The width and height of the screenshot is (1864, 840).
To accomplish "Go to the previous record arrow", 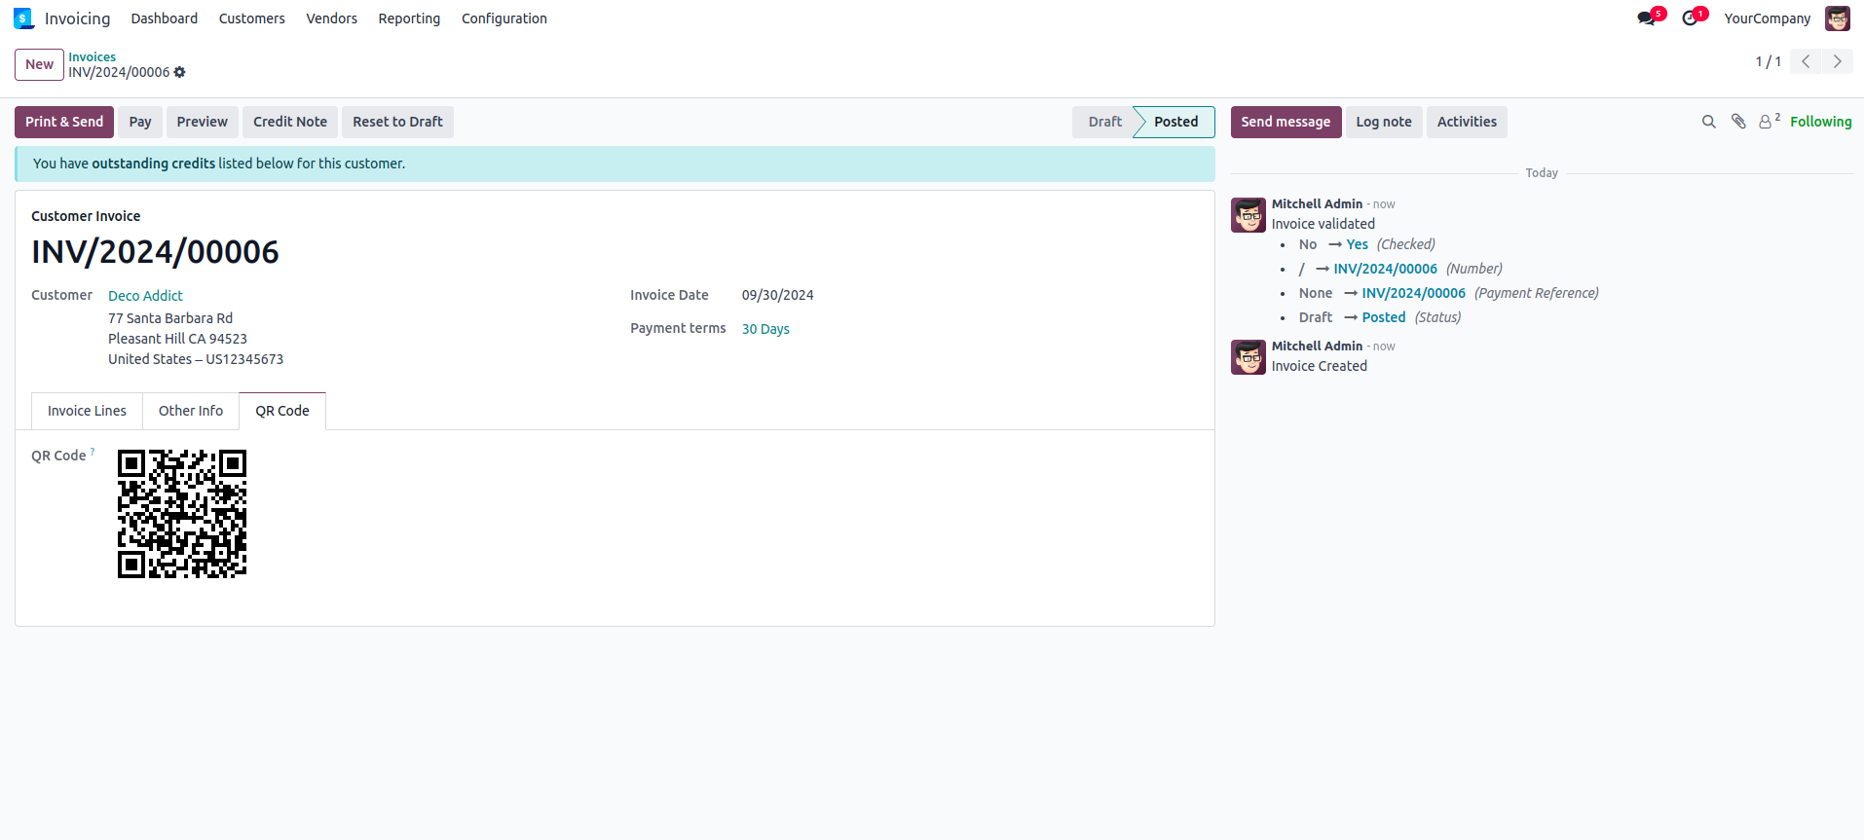I will coord(1806,61).
